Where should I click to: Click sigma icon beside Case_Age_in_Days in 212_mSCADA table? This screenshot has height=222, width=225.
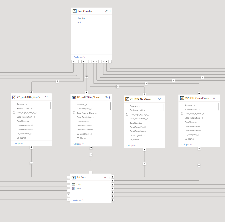74,113
